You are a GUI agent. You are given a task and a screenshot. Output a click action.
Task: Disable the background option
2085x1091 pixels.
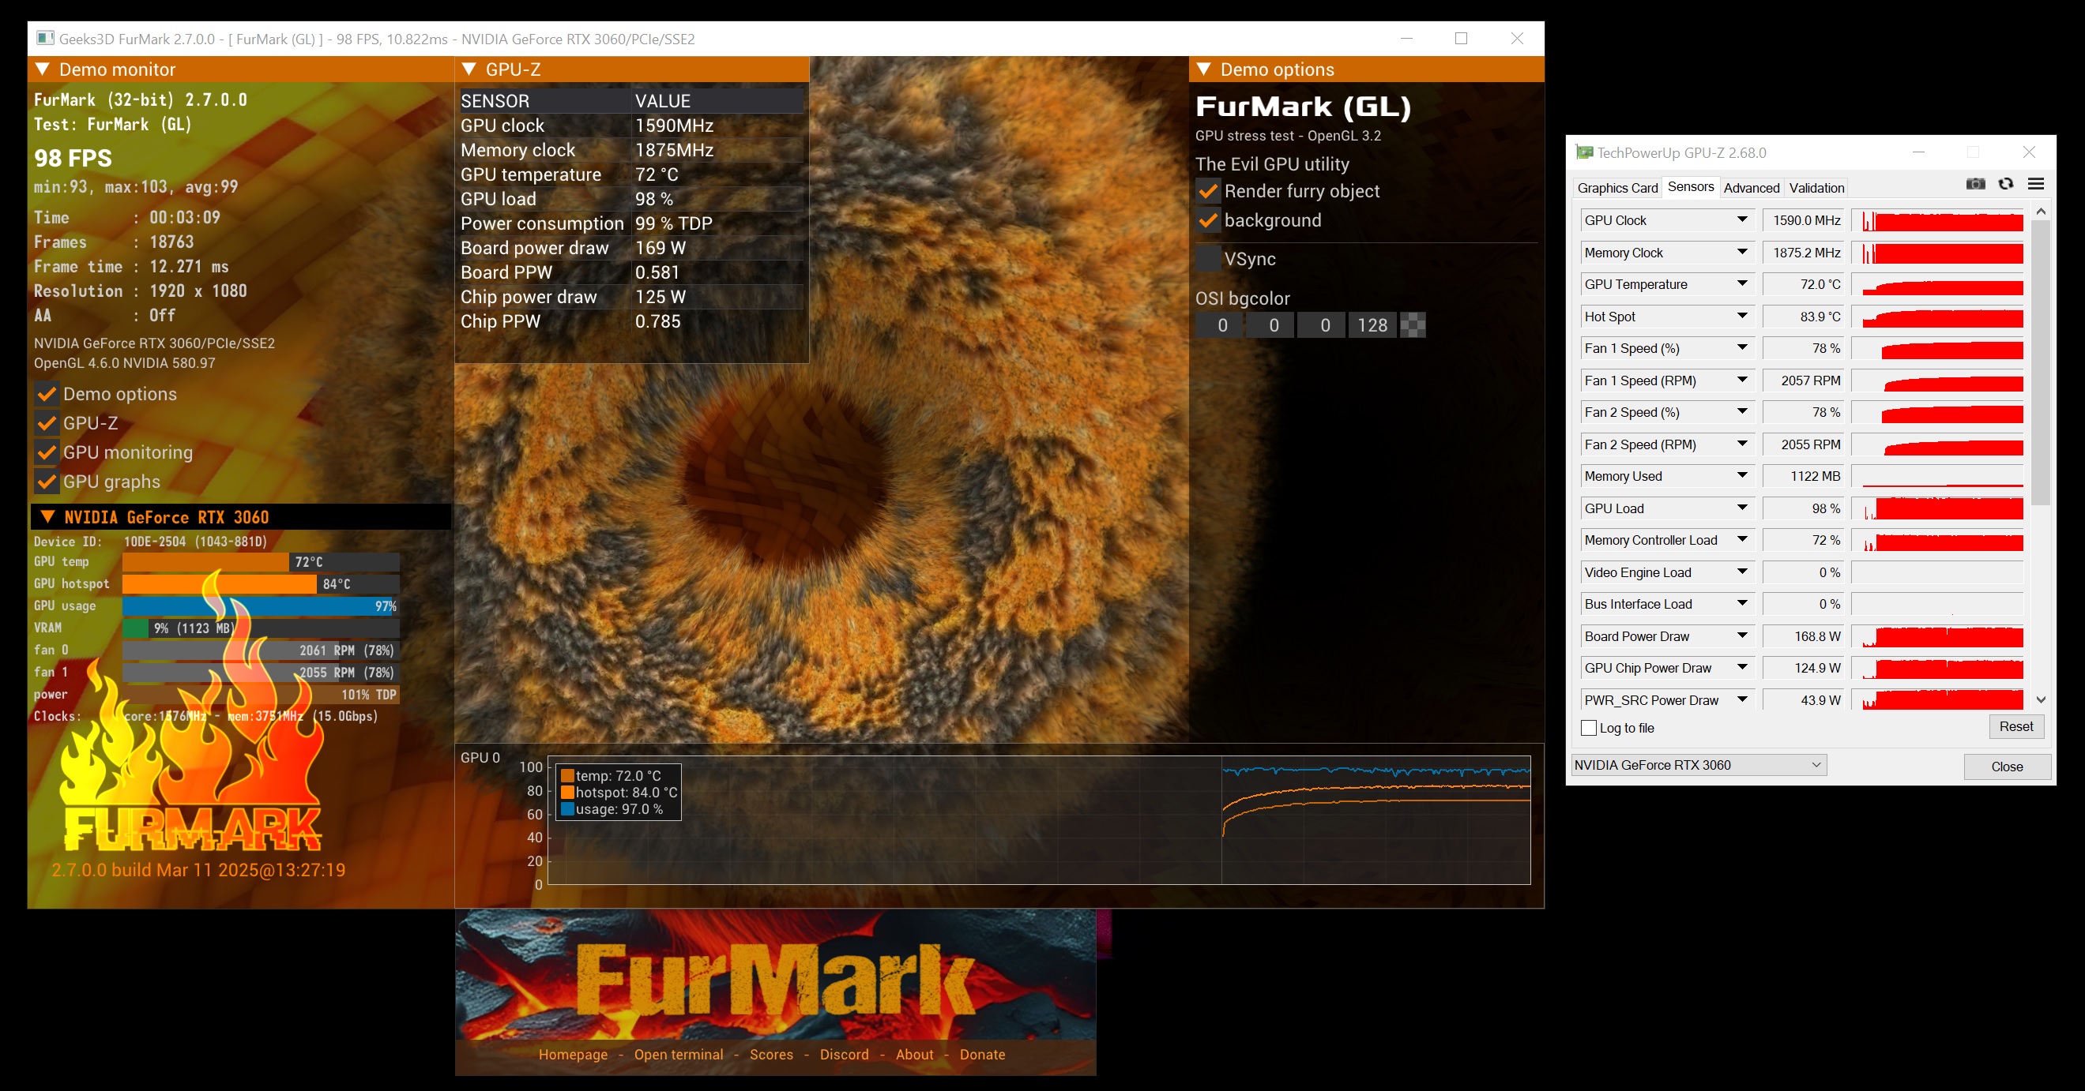(x=1207, y=220)
